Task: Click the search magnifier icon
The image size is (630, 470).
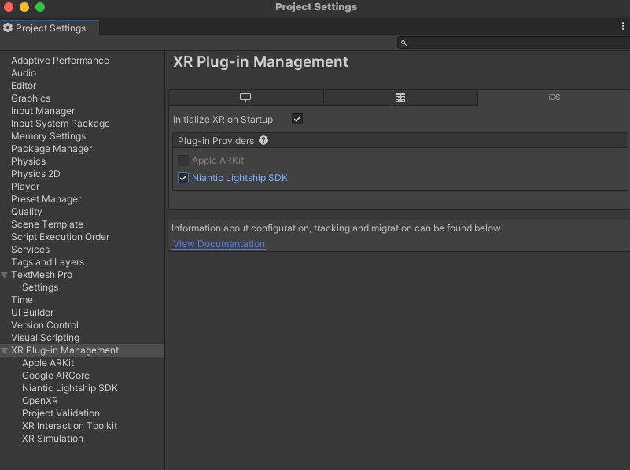Action: 403,43
